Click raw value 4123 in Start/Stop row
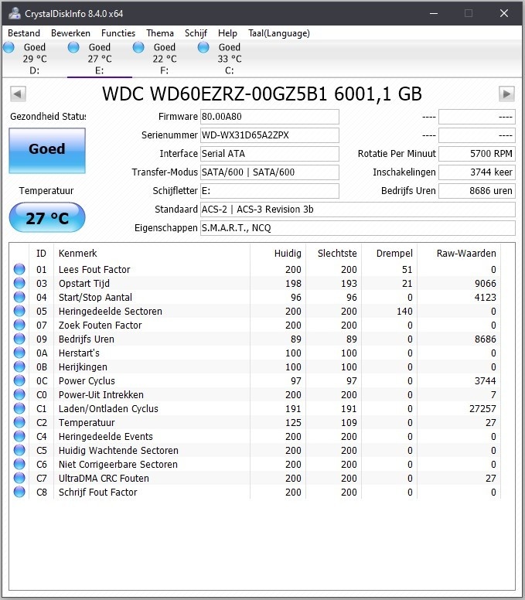The width and height of the screenshot is (525, 600). (486, 298)
